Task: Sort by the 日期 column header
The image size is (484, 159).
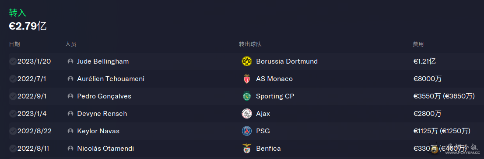Action: pyautogui.click(x=14, y=44)
